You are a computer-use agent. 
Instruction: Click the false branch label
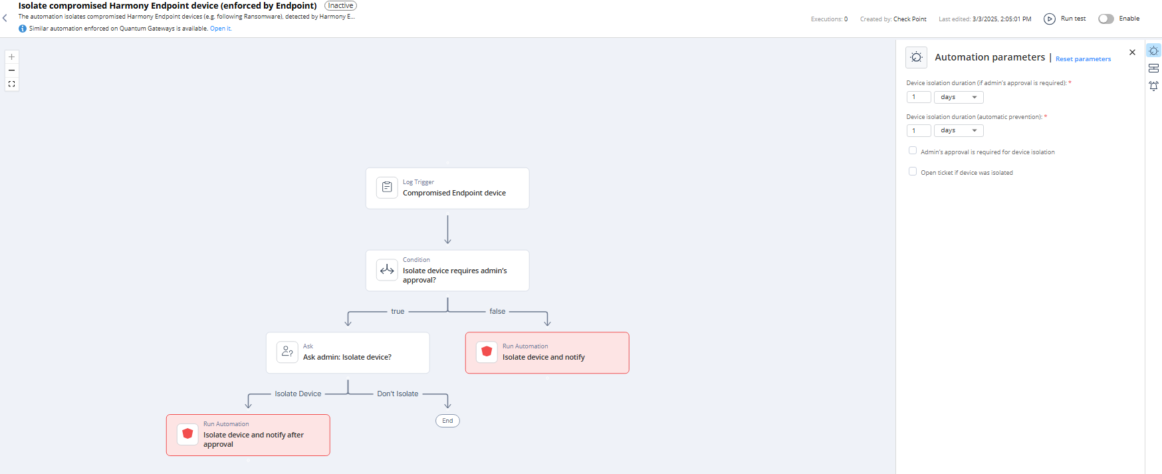pyautogui.click(x=497, y=311)
